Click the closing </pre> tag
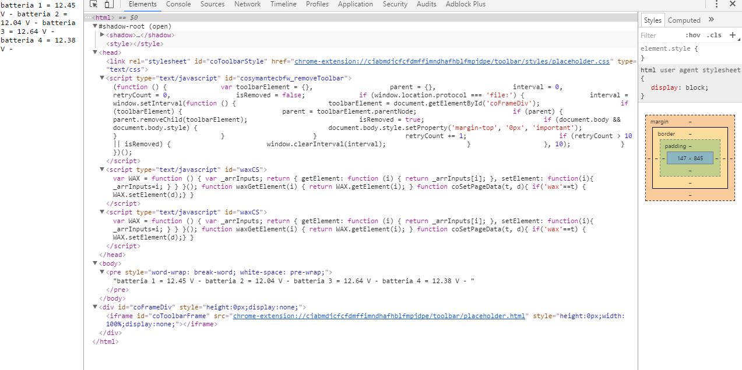This screenshot has height=370, width=742. pos(118,290)
